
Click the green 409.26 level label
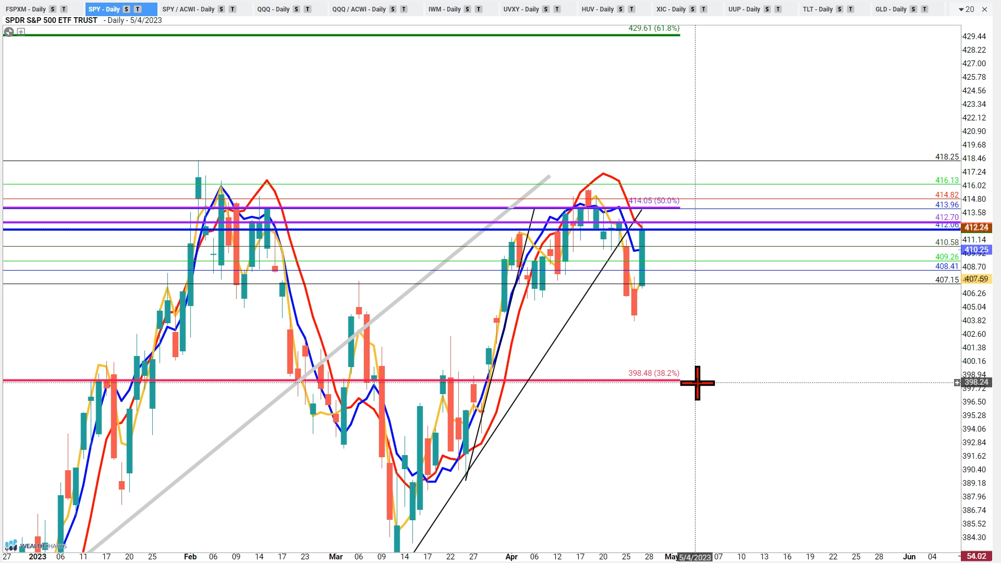947,257
